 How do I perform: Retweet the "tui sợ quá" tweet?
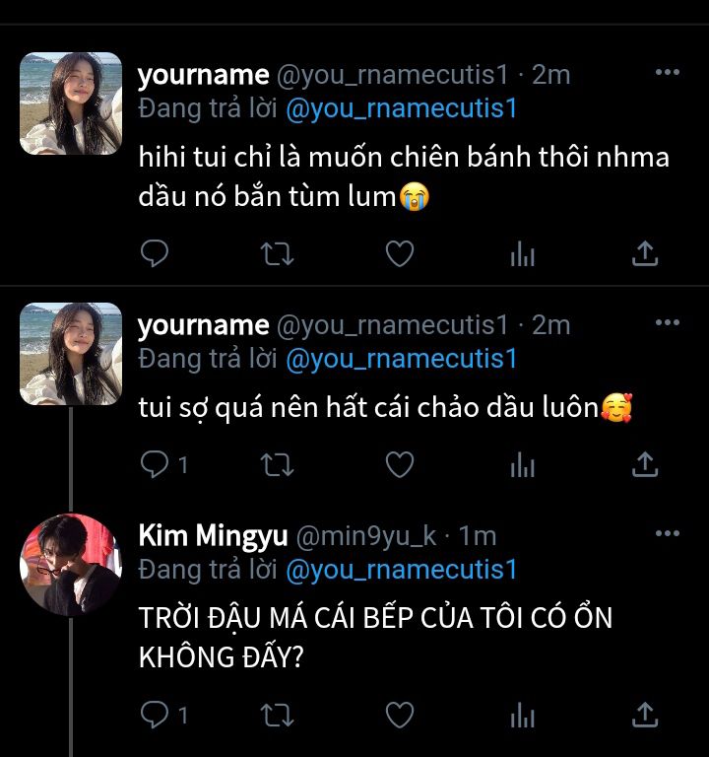tap(277, 464)
